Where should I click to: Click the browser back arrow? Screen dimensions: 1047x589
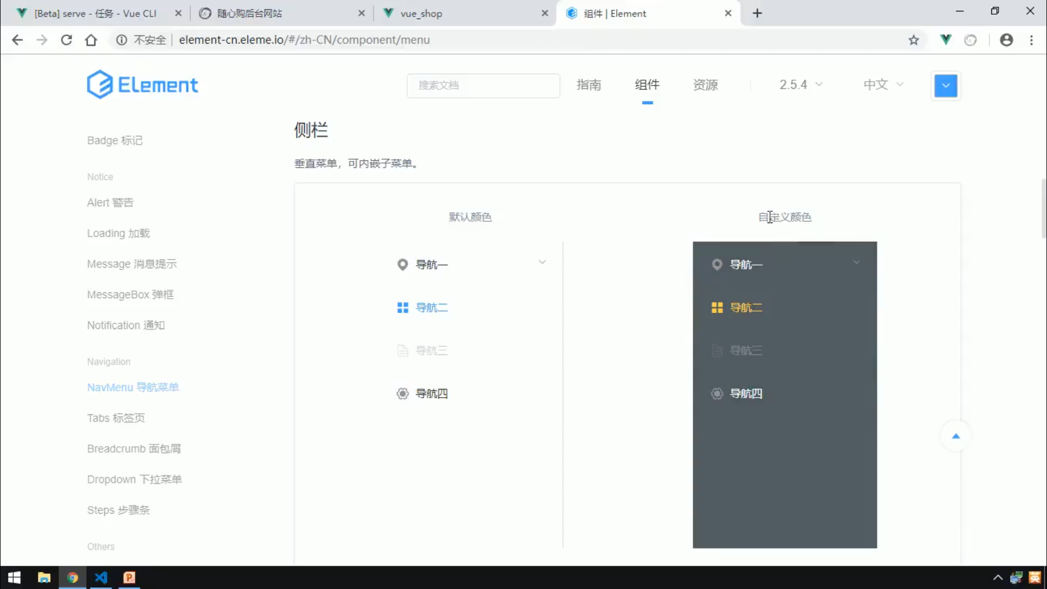[17, 40]
